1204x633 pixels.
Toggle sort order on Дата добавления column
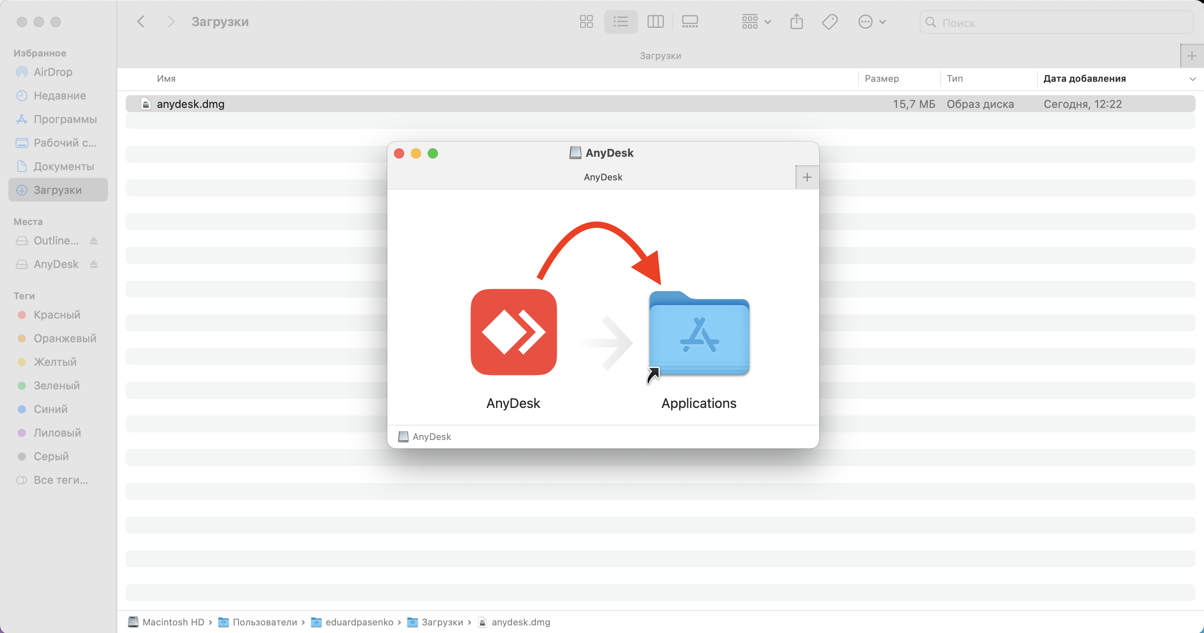(1084, 78)
